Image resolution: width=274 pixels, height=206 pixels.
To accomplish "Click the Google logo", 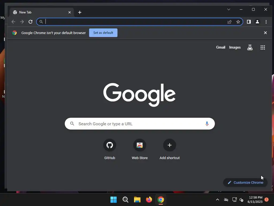I will coord(139,95).
